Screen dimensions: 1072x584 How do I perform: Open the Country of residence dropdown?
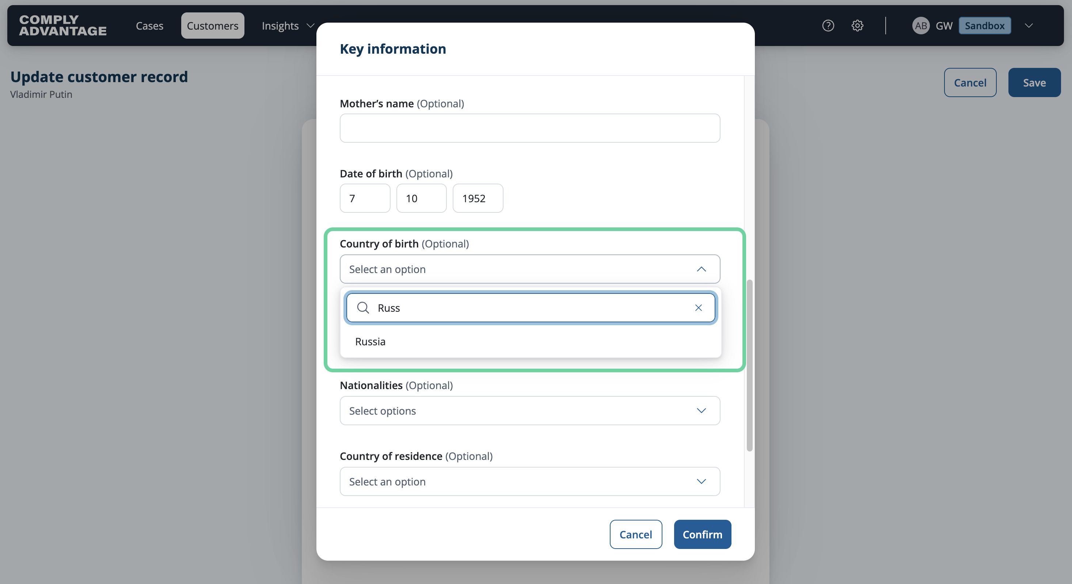tap(530, 481)
